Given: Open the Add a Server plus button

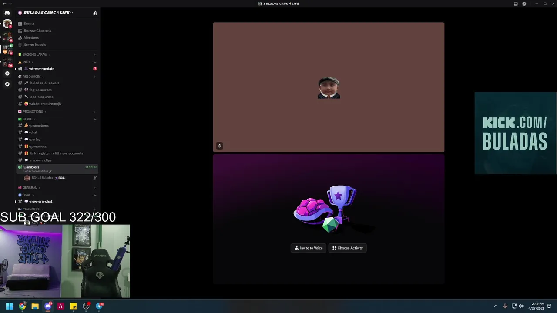Looking at the screenshot, I should point(7,73).
